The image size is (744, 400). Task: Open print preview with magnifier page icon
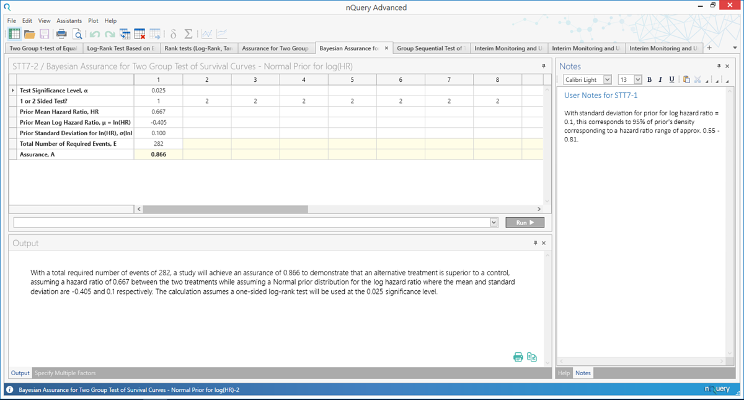[x=77, y=34]
